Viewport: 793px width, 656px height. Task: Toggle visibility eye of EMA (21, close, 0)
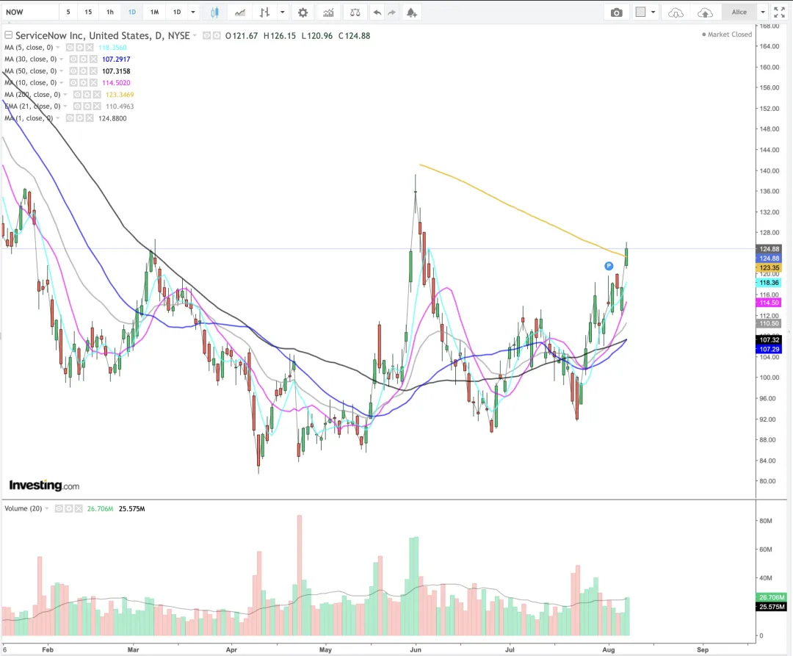77,107
